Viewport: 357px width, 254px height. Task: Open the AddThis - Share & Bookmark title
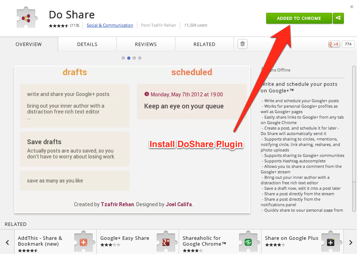click(40, 241)
